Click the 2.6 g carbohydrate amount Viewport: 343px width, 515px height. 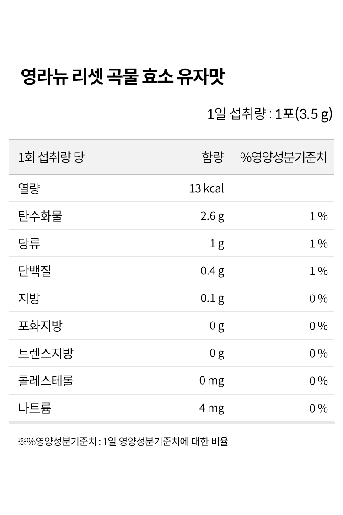(x=213, y=216)
